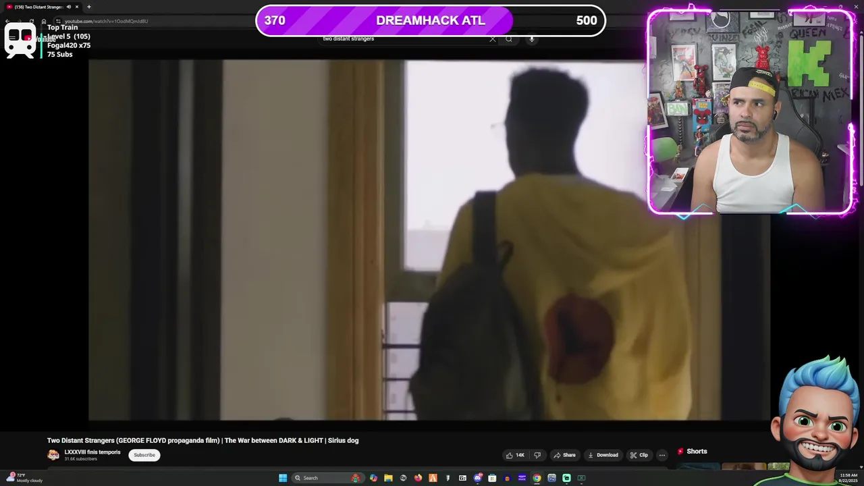The height and width of the screenshot is (486, 864).
Task: Open the Windows Start menu
Action: coord(283,478)
